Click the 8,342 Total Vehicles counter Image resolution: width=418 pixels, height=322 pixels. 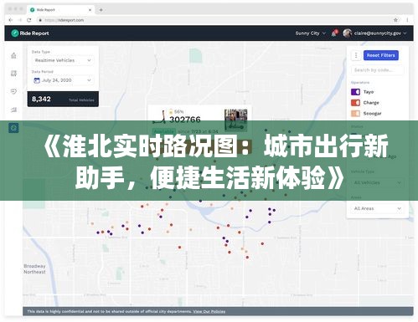(x=63, y=99)
